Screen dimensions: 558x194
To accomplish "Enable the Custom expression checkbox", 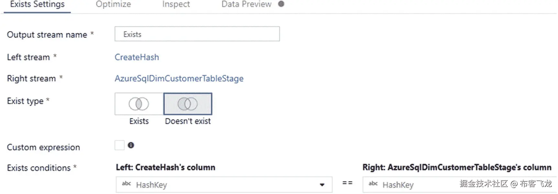I will pyautogui.click(x=119, y=145).
